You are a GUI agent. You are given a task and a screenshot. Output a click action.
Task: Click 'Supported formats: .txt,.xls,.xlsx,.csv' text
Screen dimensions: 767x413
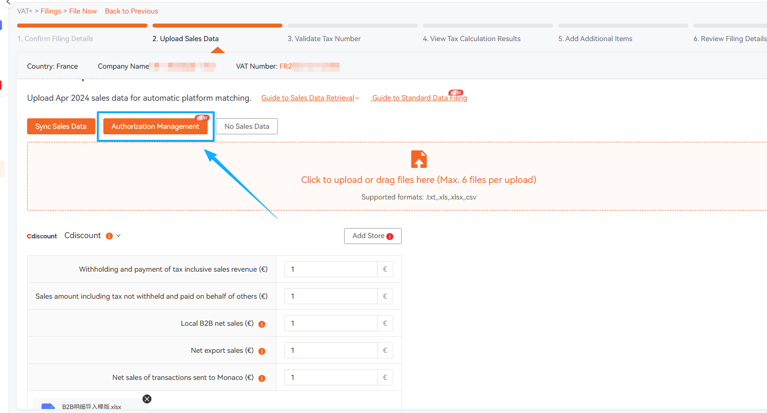[x=419, y=197]
